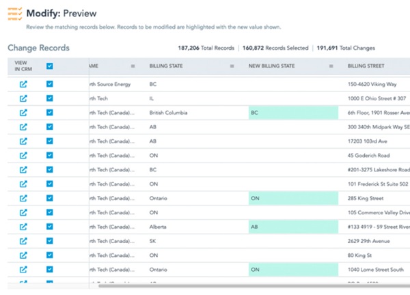Toggle the select-all checkbox in header
Viewport: 410px width, 295px height.
(49, 66)
